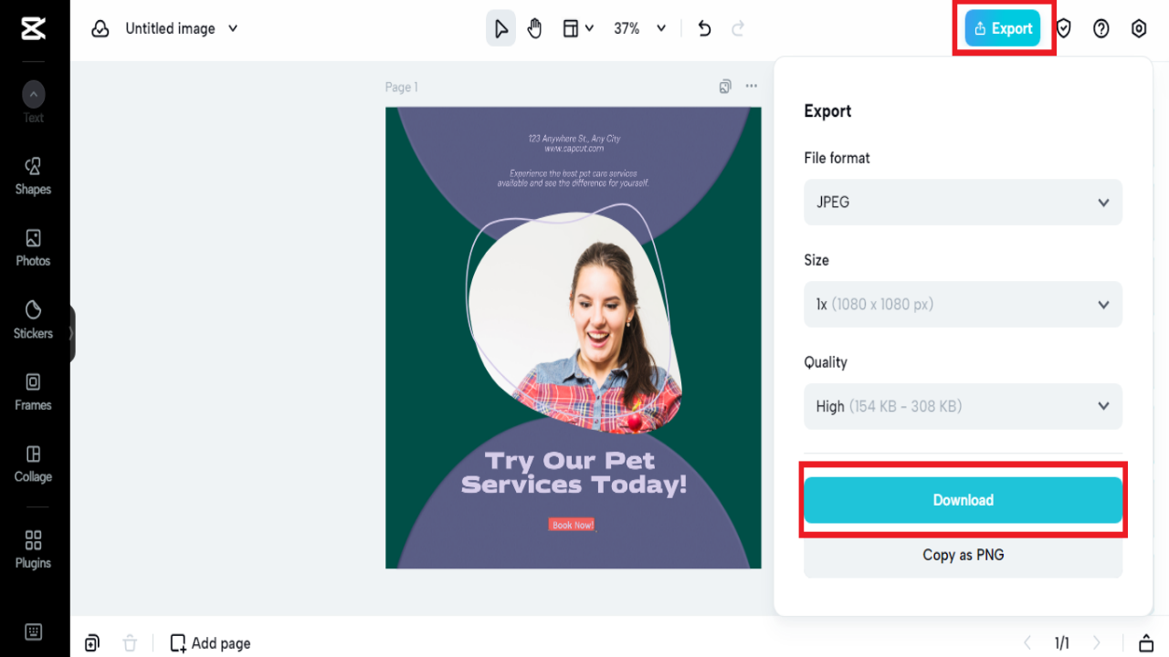This screenshot has width=1169, height=657.
Task: Select the 'Try Our Pet Services Today!' heading
Action: 574,473
